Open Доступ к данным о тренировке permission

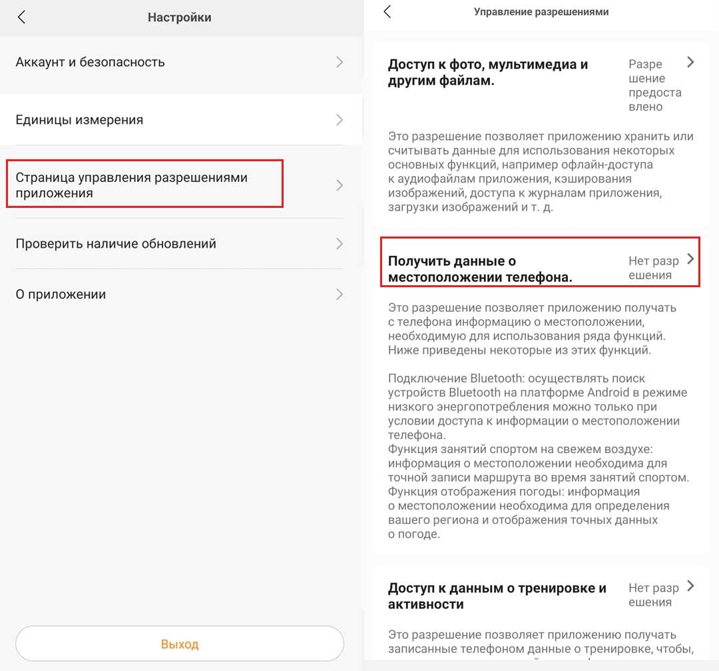pos(497,596)
